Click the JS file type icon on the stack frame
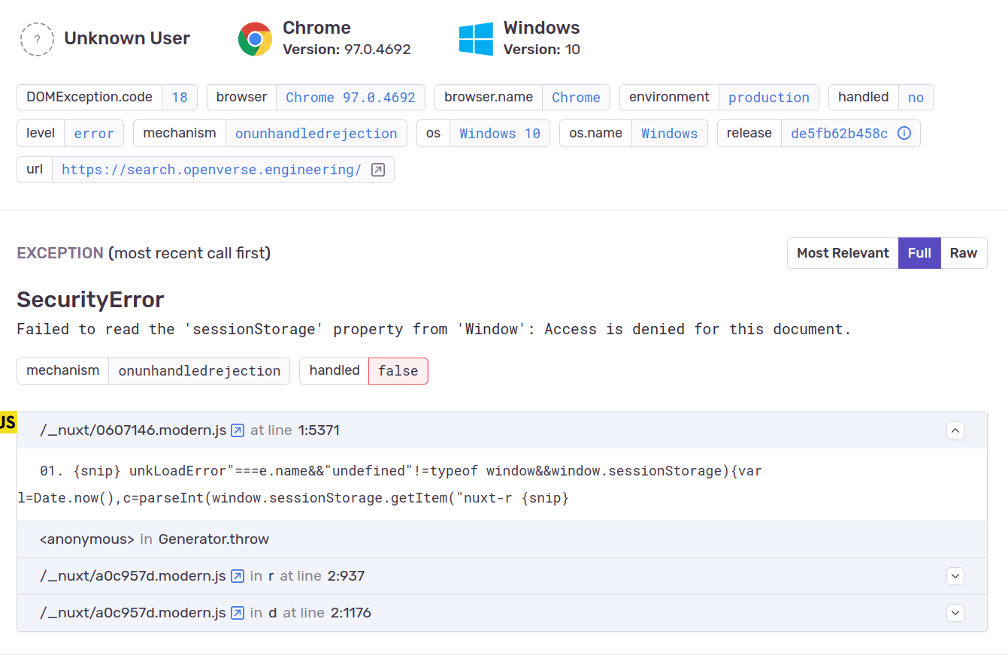The width and height of the screenshot is (1008, 655). pyautogui.click(x=8, y=422)
